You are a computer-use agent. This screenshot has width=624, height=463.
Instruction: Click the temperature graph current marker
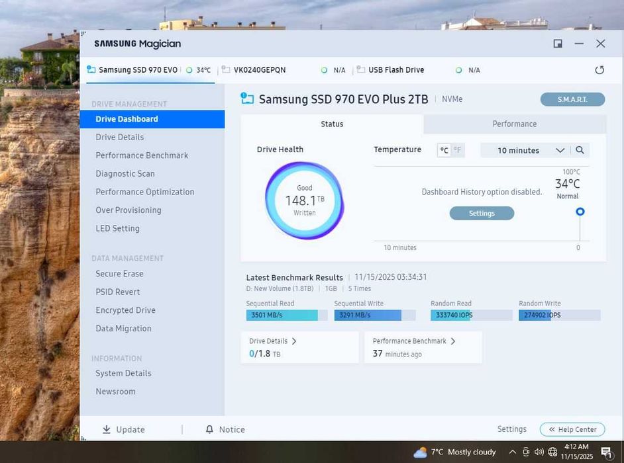click(580, 212)
